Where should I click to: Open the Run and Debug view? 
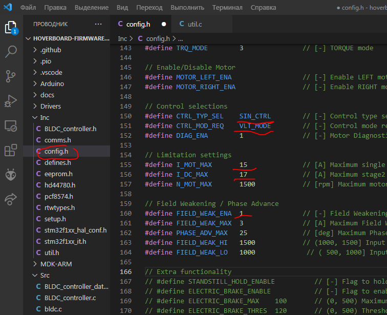click(x=11, y=100)
